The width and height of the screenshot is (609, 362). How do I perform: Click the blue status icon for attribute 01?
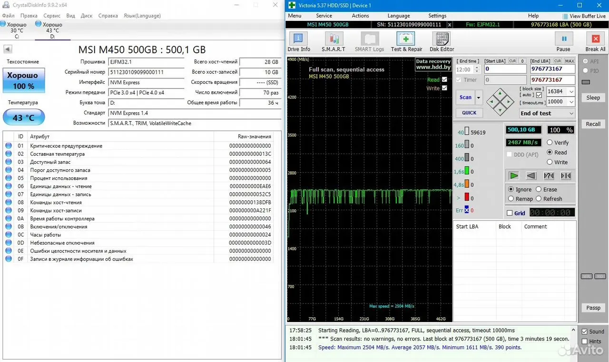(9, 146)
